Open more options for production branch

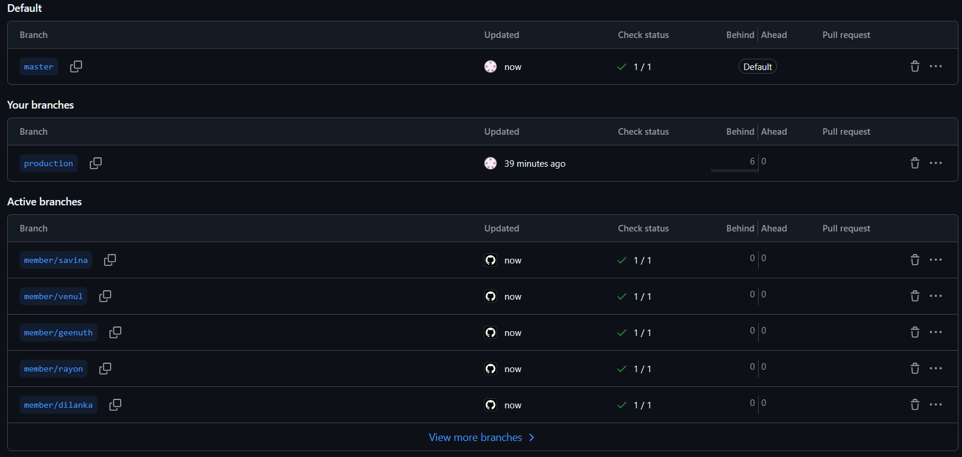tap(936, 163)
